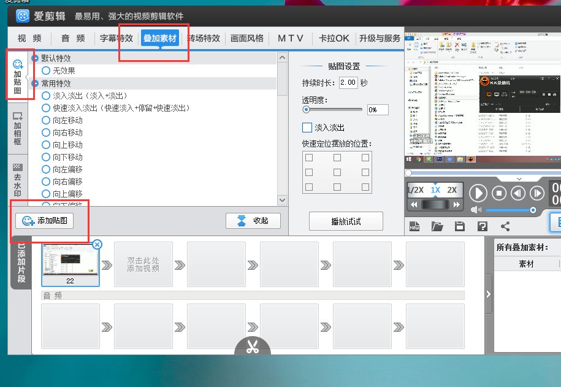This screenshot has height=387, width=561.
Task: Open a project using the folder icon
Action: click(x=437, y=226)
